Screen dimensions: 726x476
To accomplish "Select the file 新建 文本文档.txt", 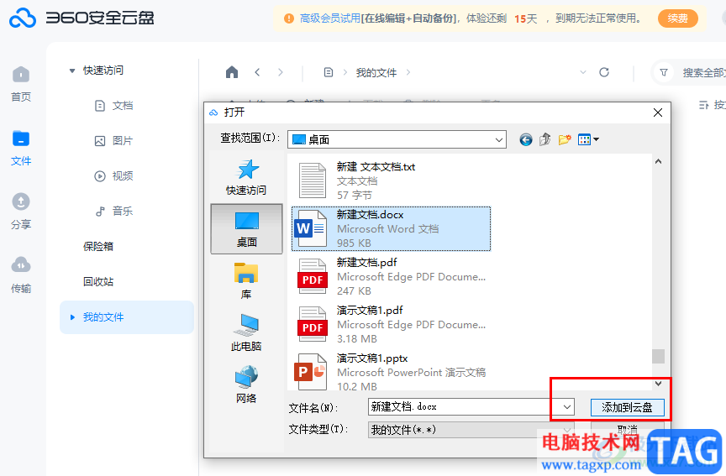I will (391, 180).
